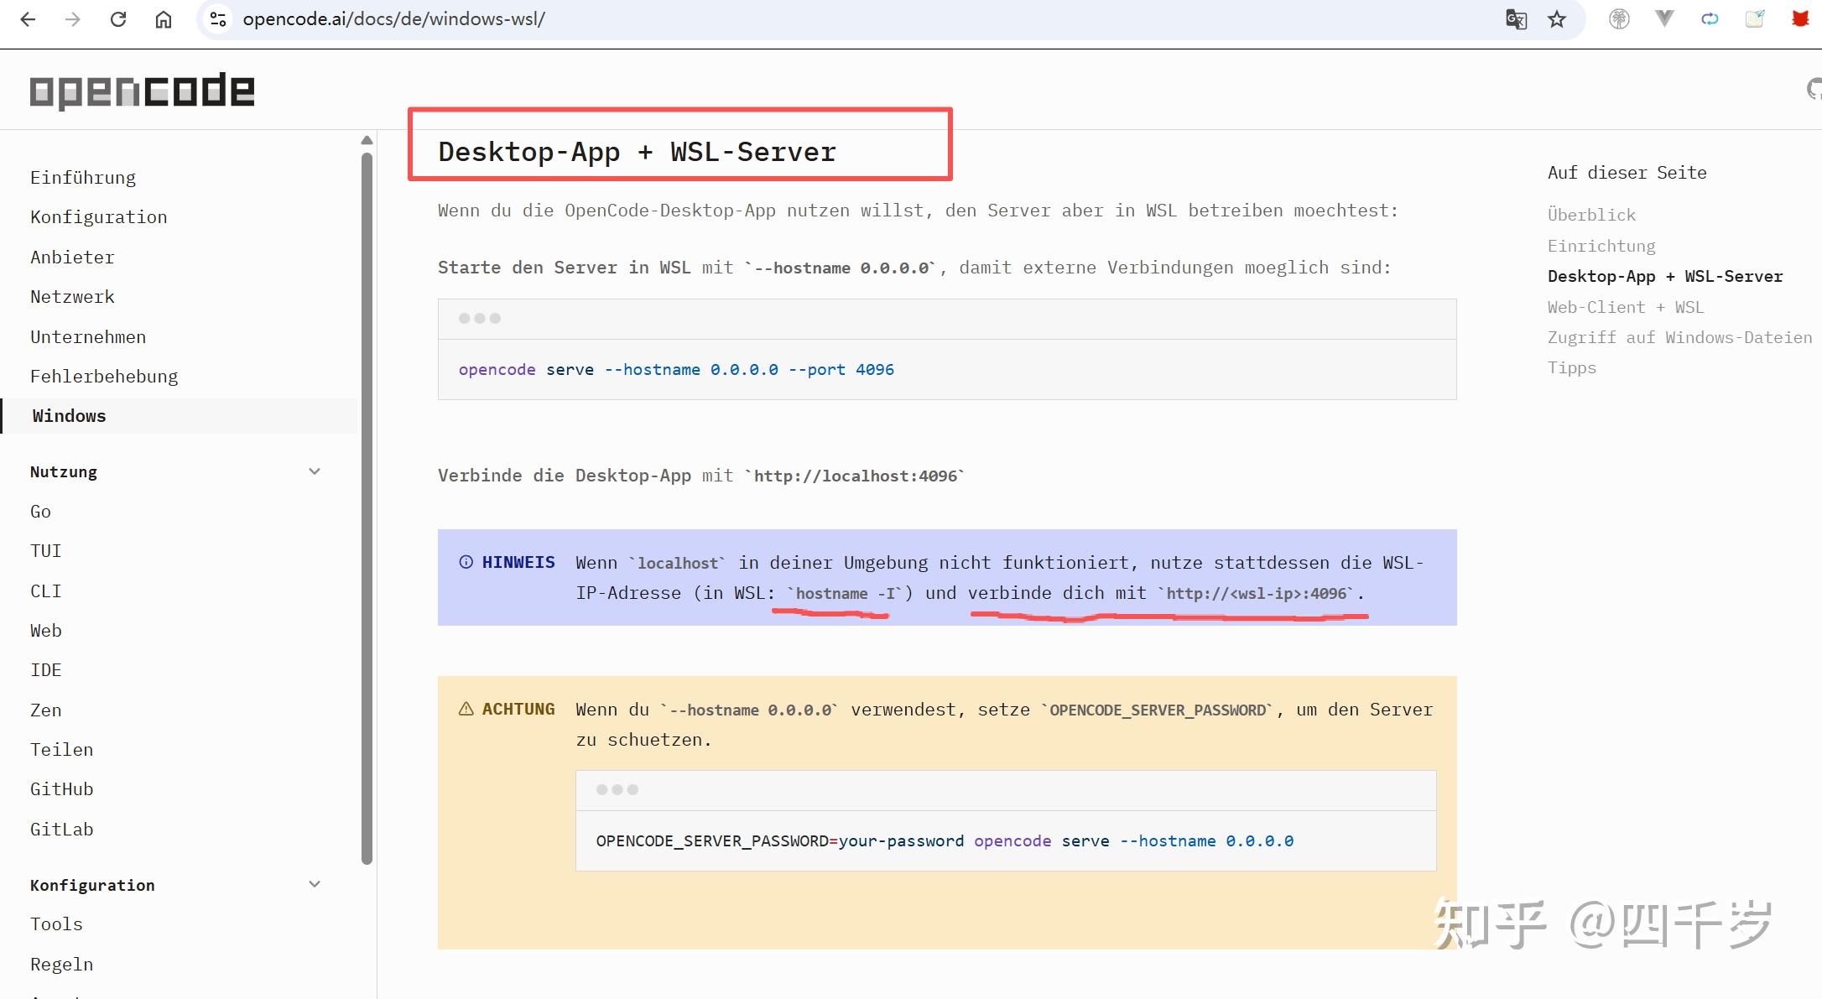The image size is (1822, 999).
Task: Collapse the Konfiguration sidebar group chevron
Action: [315, 884]
